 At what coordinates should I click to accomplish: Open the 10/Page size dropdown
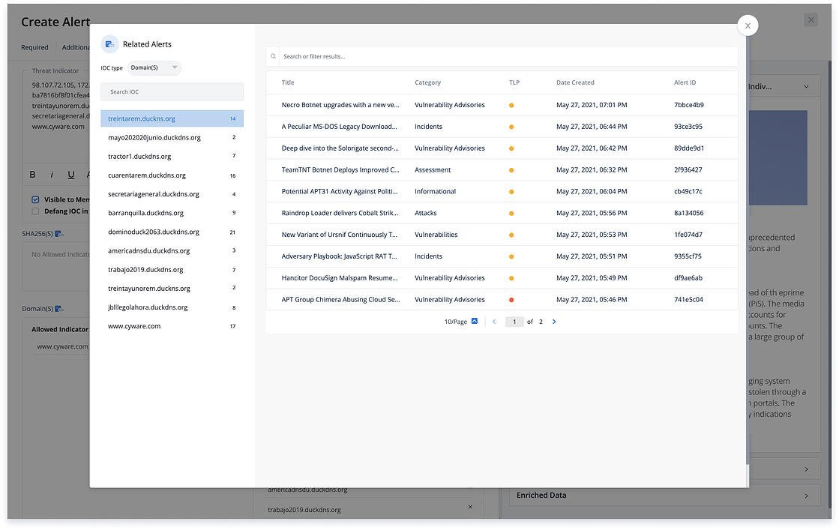point(461,322)
